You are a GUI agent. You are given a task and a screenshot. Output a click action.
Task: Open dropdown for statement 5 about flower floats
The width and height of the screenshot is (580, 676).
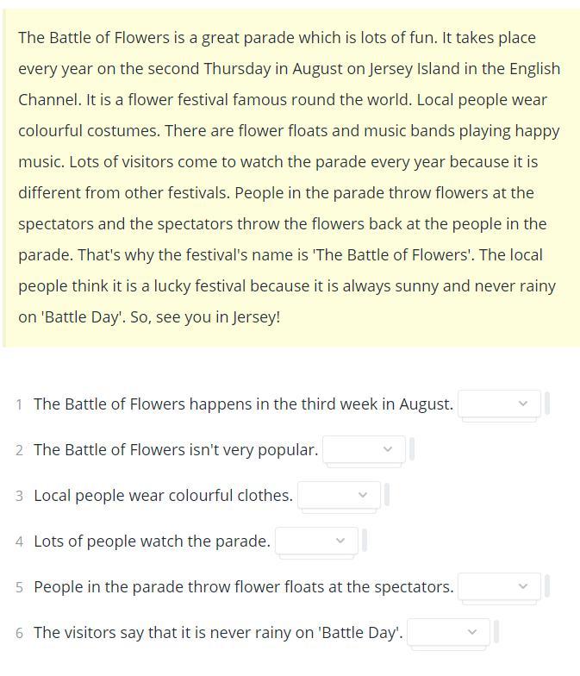coord(499,586)
